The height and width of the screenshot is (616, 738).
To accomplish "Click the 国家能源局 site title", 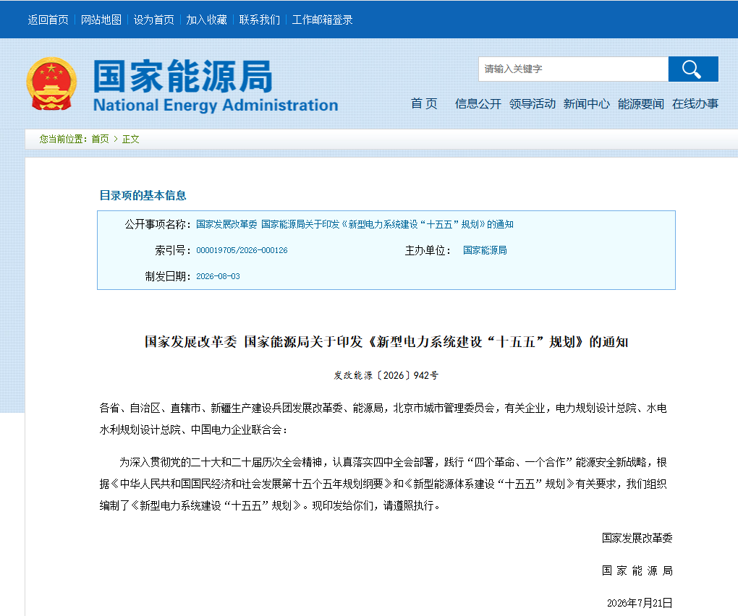I will (x=182, y=76).
